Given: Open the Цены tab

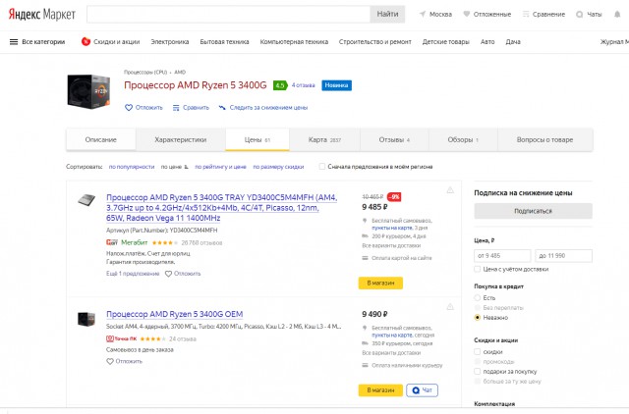Looking at the screenshot, I should pos(257,139).
